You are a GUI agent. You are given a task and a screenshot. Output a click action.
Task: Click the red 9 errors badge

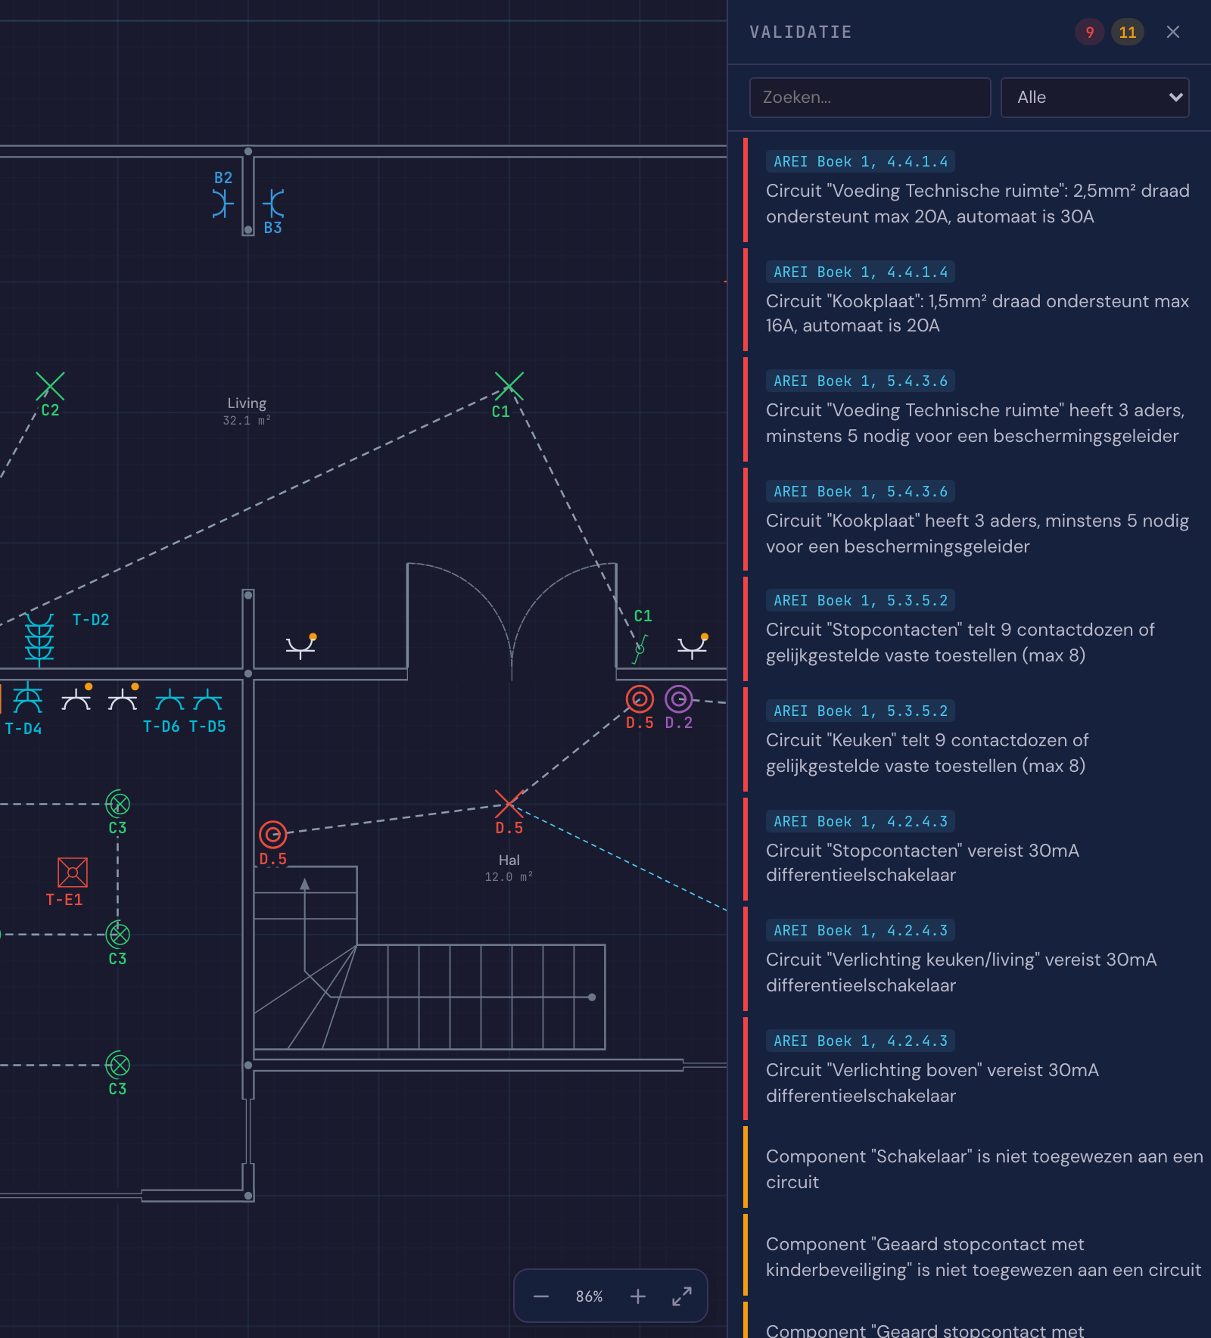tap(1089, 33)
